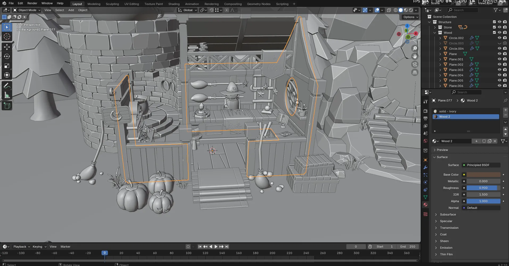Screen dimensions: 509x266
Task: Pin the properties editor context
Action: (505, 100)
